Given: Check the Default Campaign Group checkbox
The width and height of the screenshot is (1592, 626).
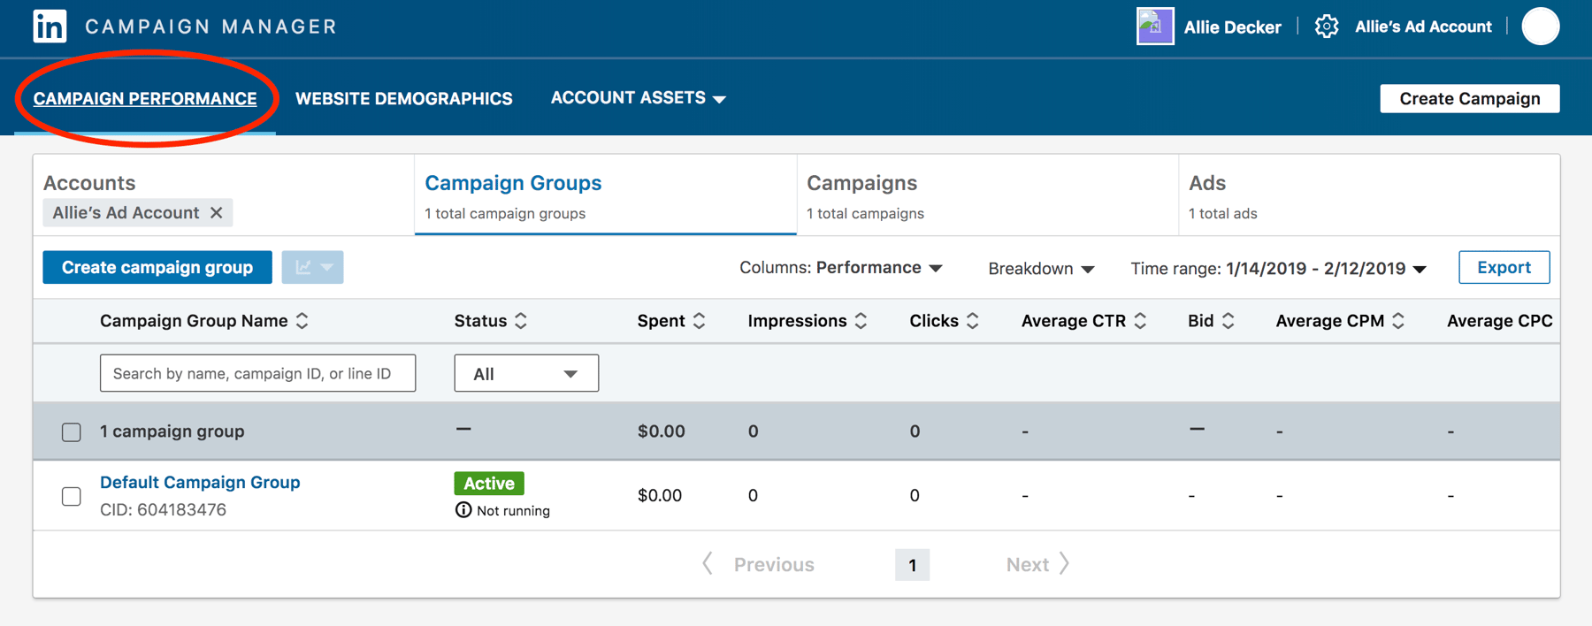Looking at the screenshot, I should coord(72,496).
